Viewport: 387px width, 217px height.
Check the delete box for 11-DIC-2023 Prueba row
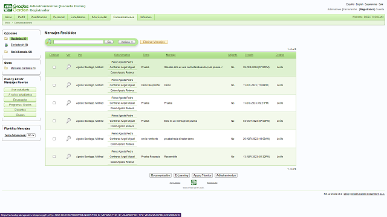(x=54, y=103)
